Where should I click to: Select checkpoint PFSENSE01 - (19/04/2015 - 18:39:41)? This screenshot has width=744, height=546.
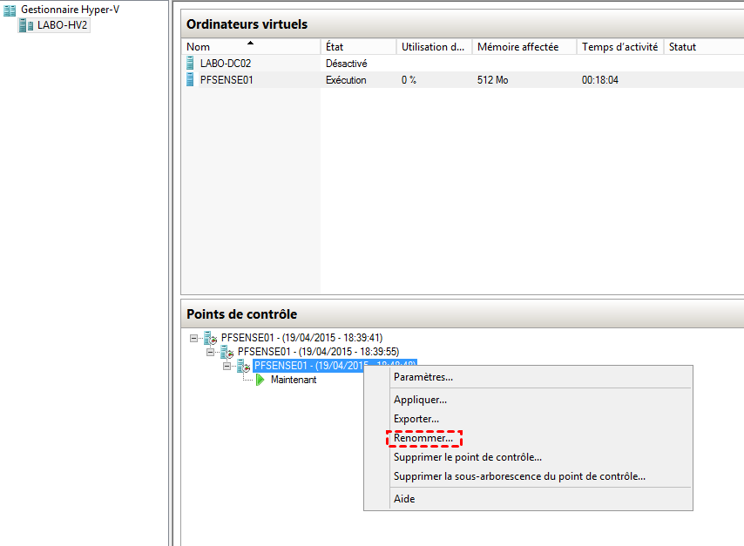coord(301,338)
